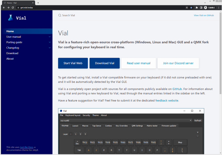222x155 pixels.
Task: Expand the Porting guide section chevron
Action: coord(50,42)
